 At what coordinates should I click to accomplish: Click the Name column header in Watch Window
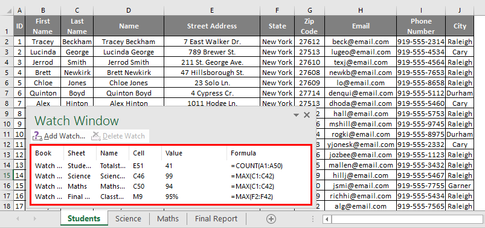pyautogui.click(x=109, y=153)
